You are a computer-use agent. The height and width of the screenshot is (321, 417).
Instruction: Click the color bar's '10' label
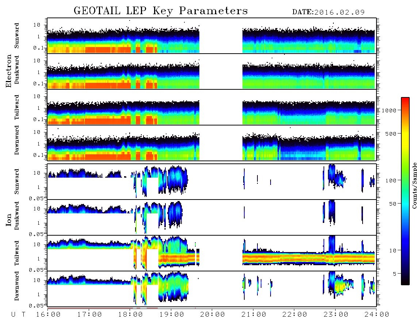[393, 251]
